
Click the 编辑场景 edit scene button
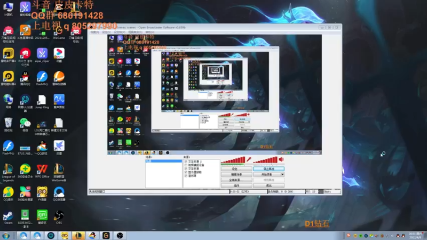pyautogui.click(x=236, y=174)
